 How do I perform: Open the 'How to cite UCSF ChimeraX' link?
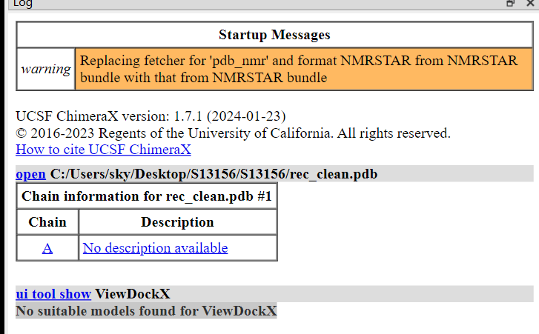(103, 150)
